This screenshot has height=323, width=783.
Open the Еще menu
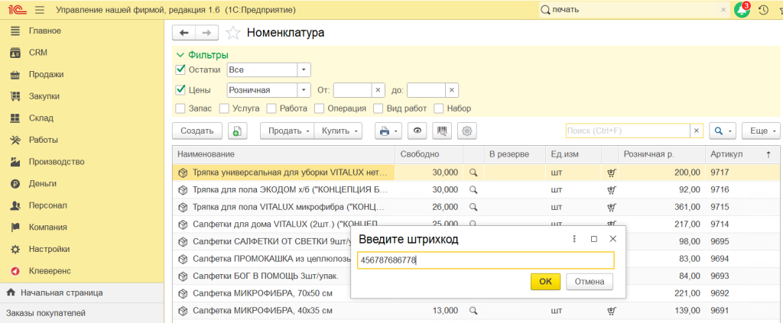(x=761, y=131)
